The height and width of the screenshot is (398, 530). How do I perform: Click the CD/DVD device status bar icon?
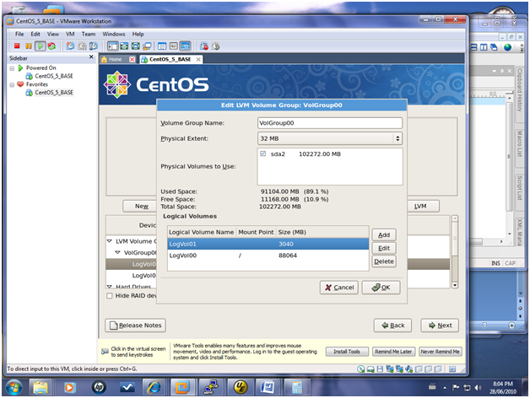361,369
